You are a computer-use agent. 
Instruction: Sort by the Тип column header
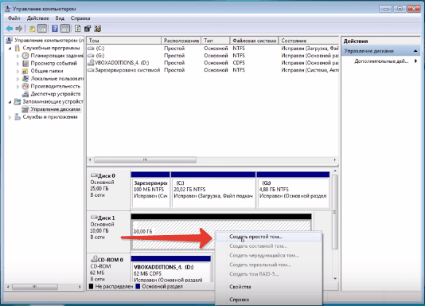pos(216,41)
